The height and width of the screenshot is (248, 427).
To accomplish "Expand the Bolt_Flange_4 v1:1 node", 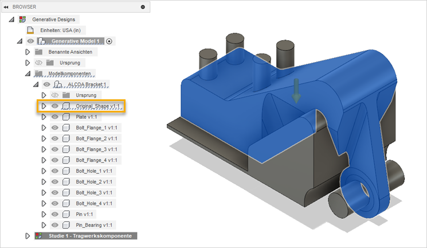I will [x=44, y=160].
